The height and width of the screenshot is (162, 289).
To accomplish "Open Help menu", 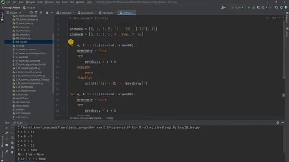I will pyautogui.click(x=89, y=2).
